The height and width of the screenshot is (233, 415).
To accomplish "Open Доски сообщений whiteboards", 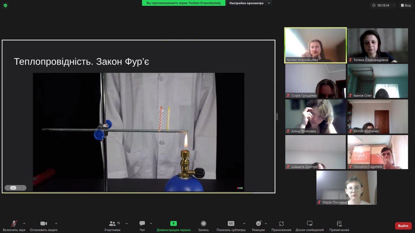I will coord(310,226).
